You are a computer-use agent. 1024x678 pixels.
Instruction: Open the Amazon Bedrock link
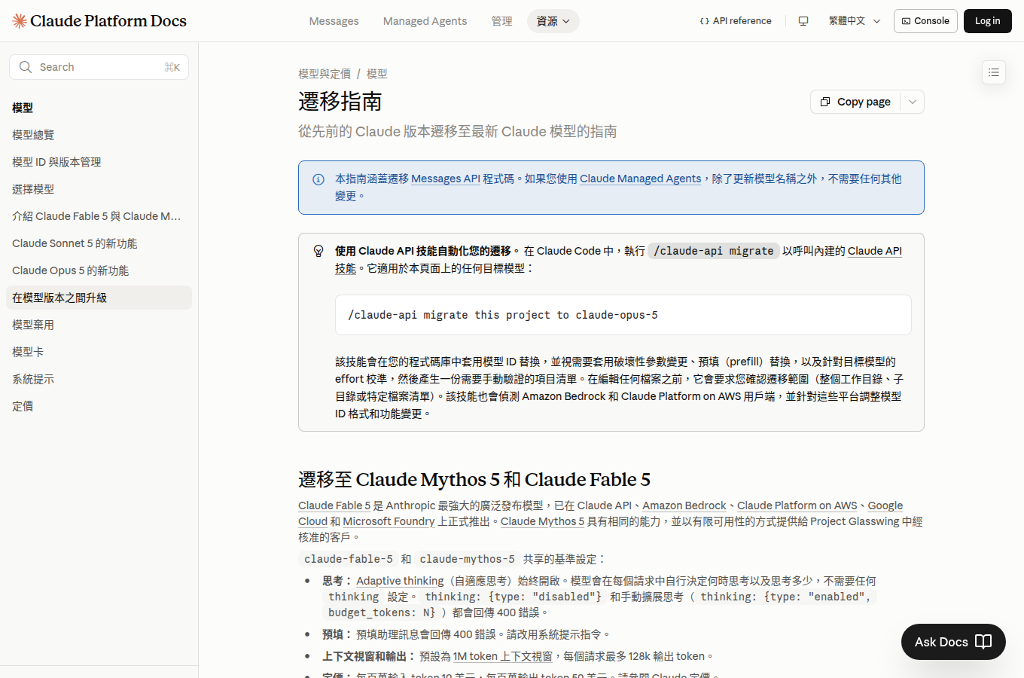[x=684, y=505]
